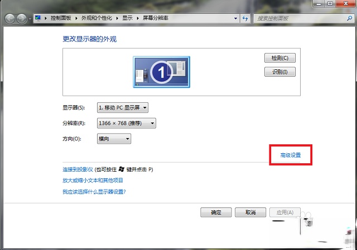Expand arrow after 控制面板 breadcrumb
This screenshot has height=250, width=357.
click(76, 18)
